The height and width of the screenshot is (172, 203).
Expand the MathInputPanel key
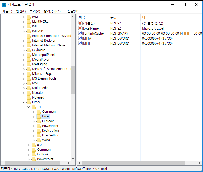pos(23,55)
